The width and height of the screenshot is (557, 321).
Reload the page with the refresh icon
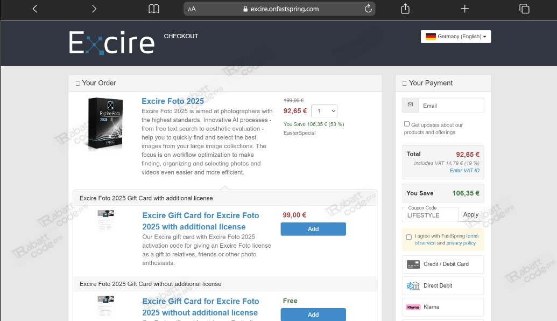coord(368,9)
